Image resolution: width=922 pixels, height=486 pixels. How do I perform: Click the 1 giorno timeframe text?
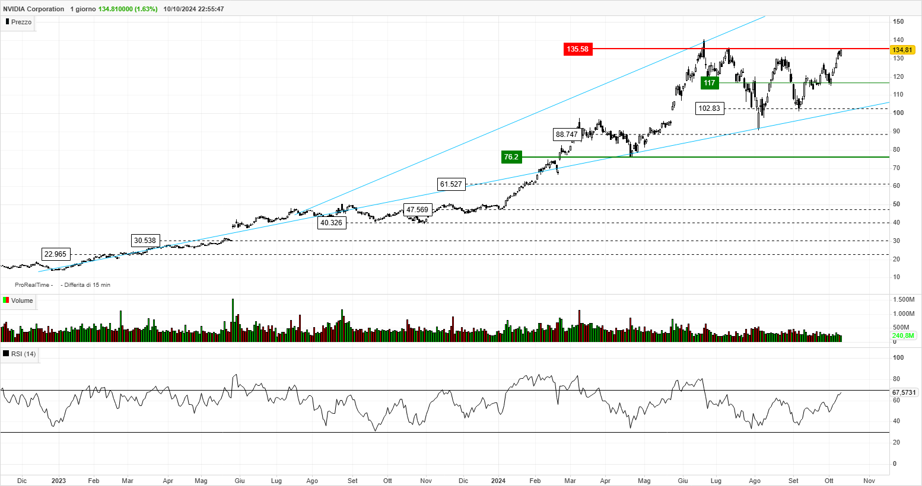82,9
